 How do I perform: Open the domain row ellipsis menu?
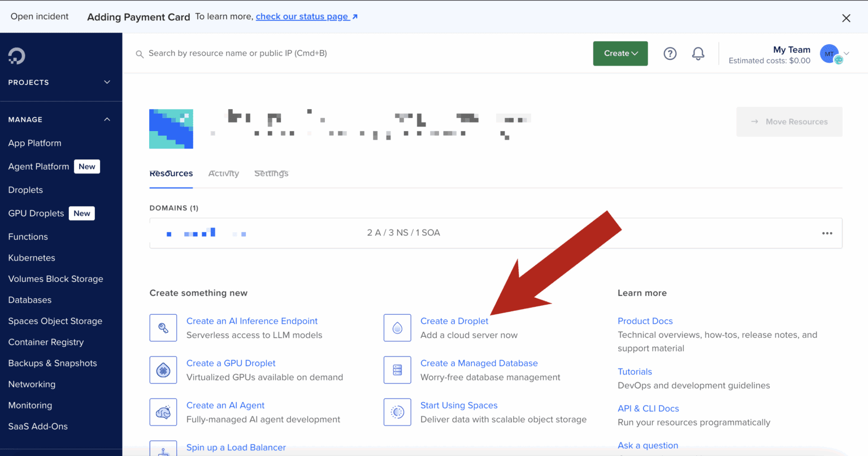(827, 233)
